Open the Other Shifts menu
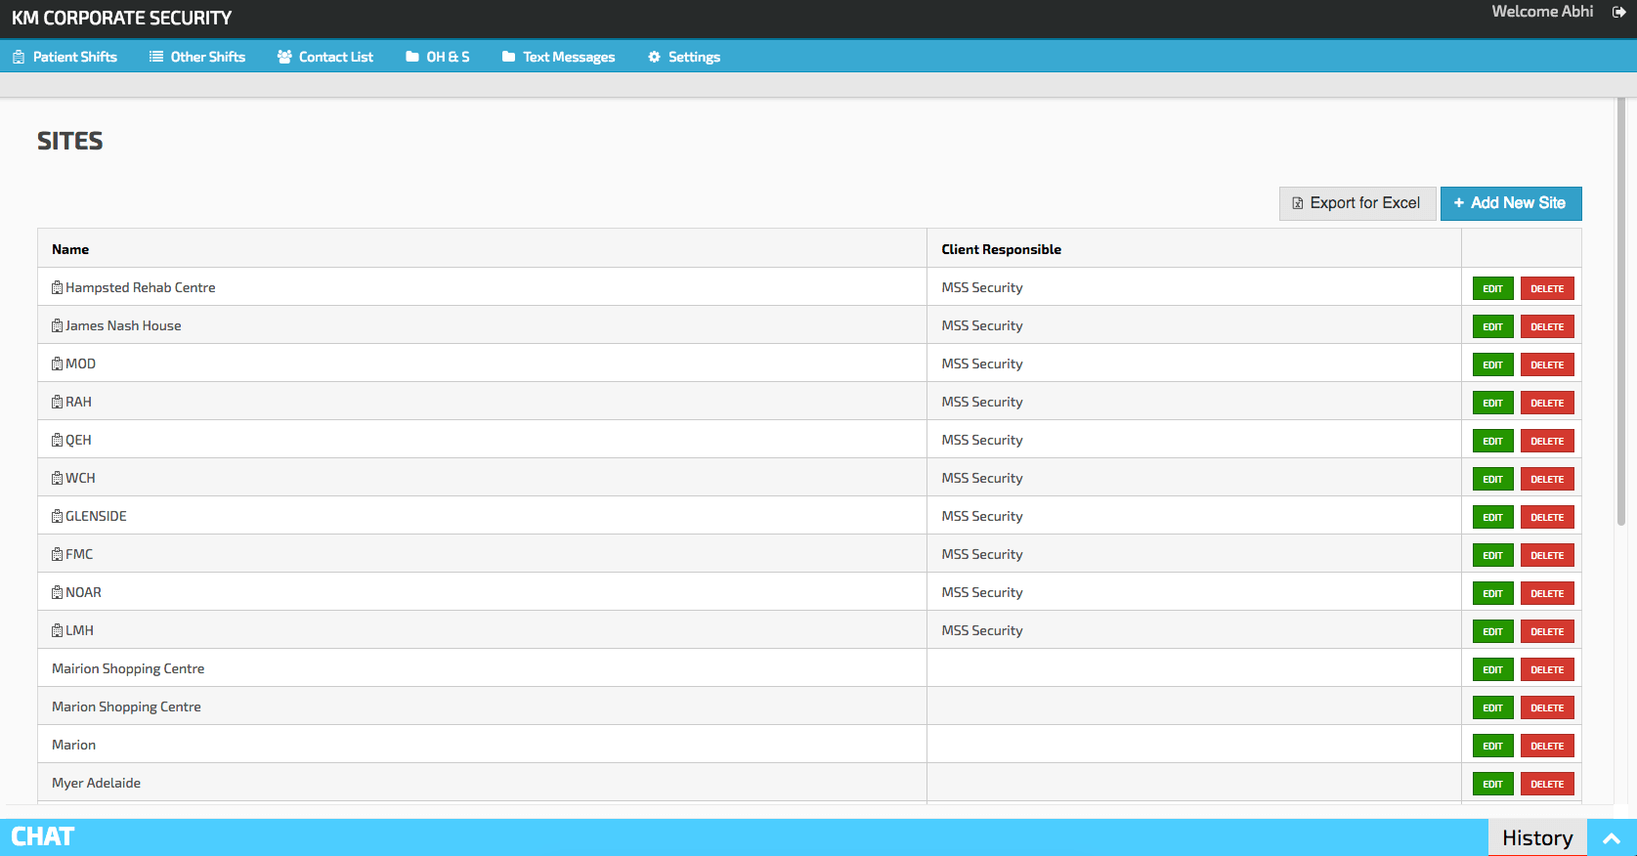This screenshot has width=1637, height=856. (197, 57)
